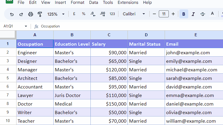223x125 pixels.
Task: Open the Calibri font dropdown
Action: click(x=134, y=14)
